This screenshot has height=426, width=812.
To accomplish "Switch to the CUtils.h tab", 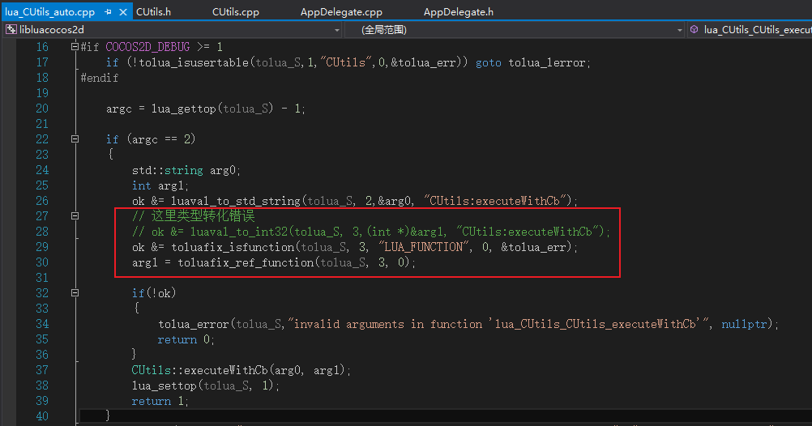I will (x=153, y=12).
